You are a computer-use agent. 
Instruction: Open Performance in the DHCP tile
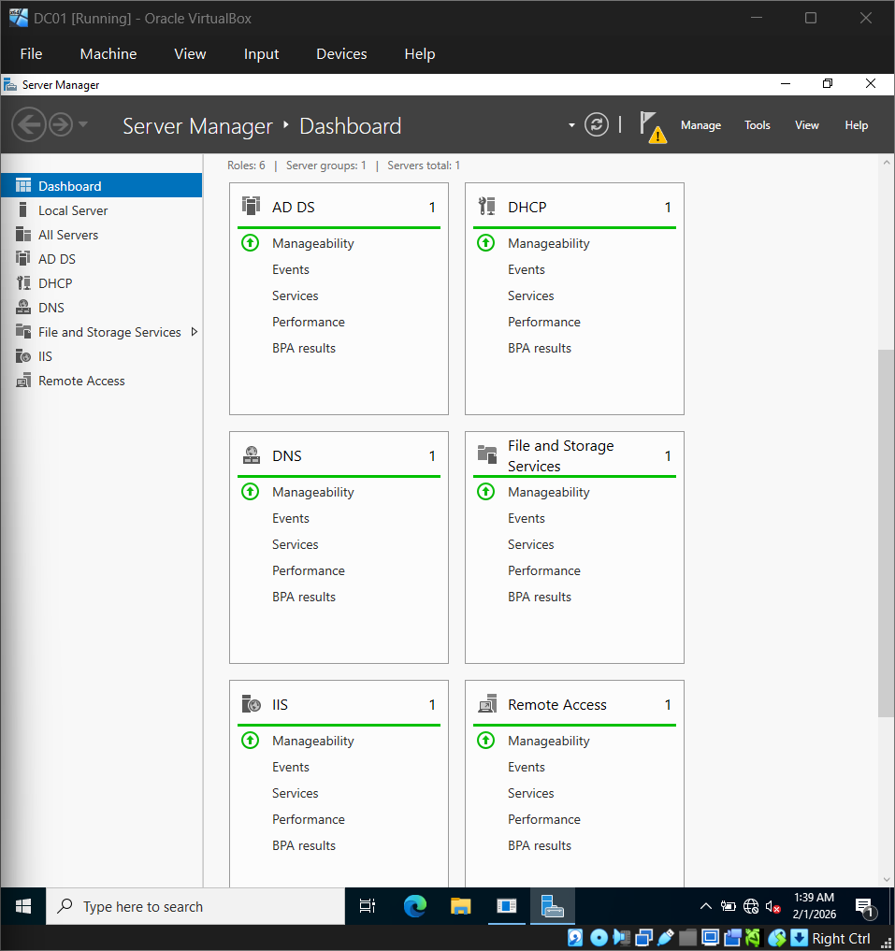click(x=543, y=322)
